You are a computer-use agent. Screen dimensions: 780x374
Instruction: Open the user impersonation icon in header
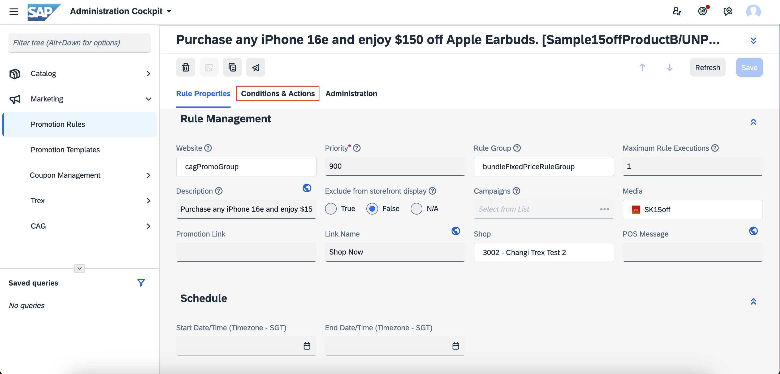click(x=677, y=11)
